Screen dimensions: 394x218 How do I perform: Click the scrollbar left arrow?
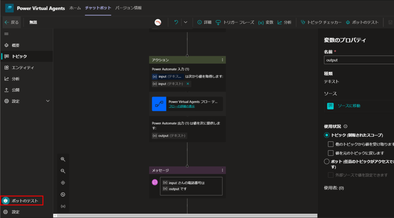click(55, 215)
